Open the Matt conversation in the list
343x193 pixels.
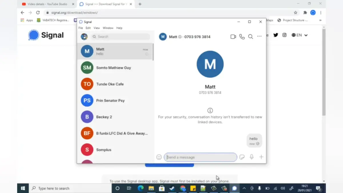pyautogui.click(x=115, y=51)
